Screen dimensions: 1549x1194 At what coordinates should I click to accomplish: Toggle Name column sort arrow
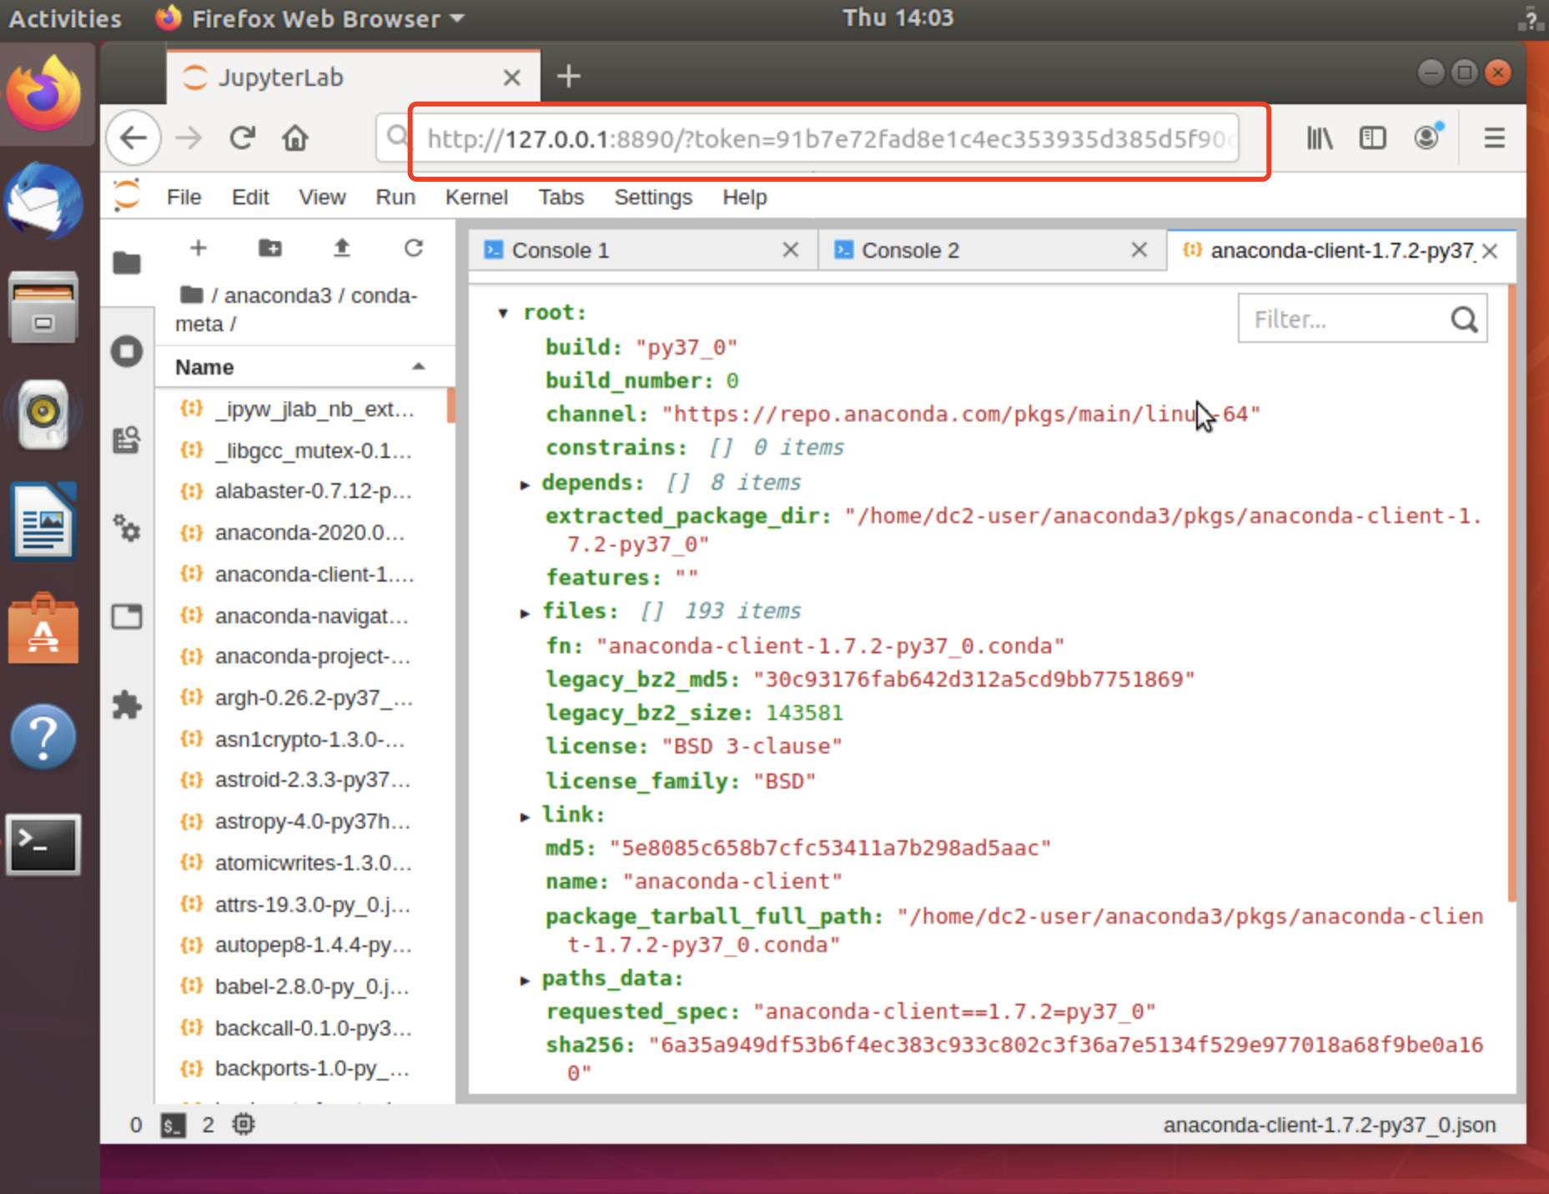(419, 367)
